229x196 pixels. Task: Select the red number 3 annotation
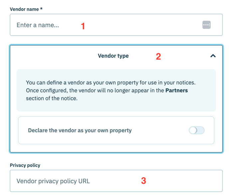point(143,181)
